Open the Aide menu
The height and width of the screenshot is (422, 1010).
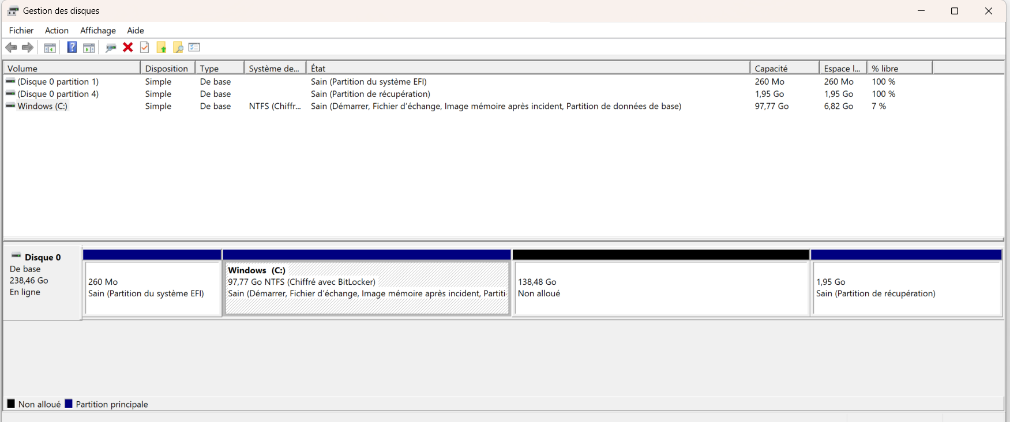[x=136, y=31]
